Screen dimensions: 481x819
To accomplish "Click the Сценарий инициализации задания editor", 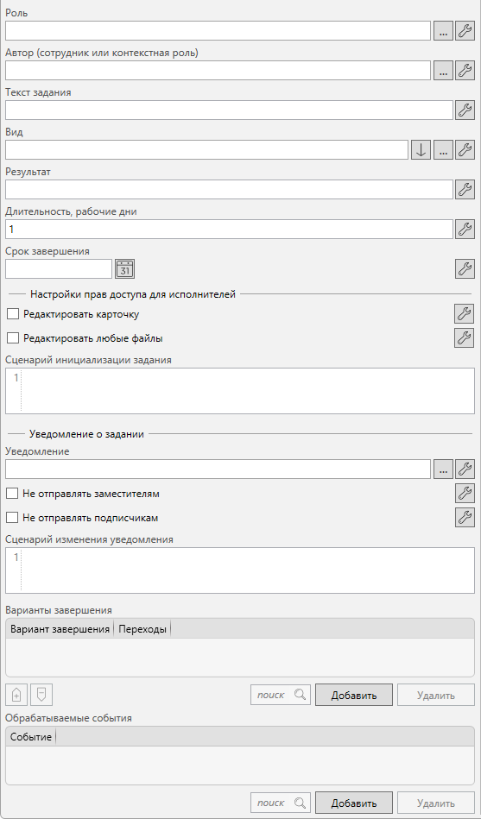I will (240, 391).
